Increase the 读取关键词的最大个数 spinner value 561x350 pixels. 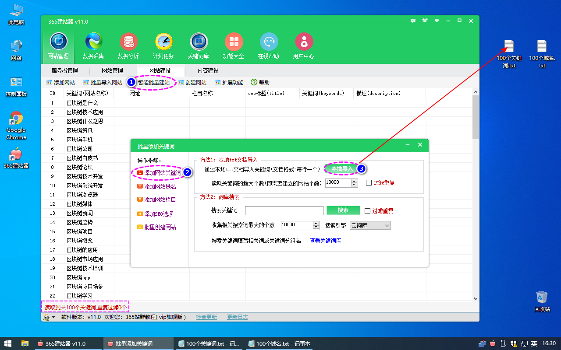[354, 181]
